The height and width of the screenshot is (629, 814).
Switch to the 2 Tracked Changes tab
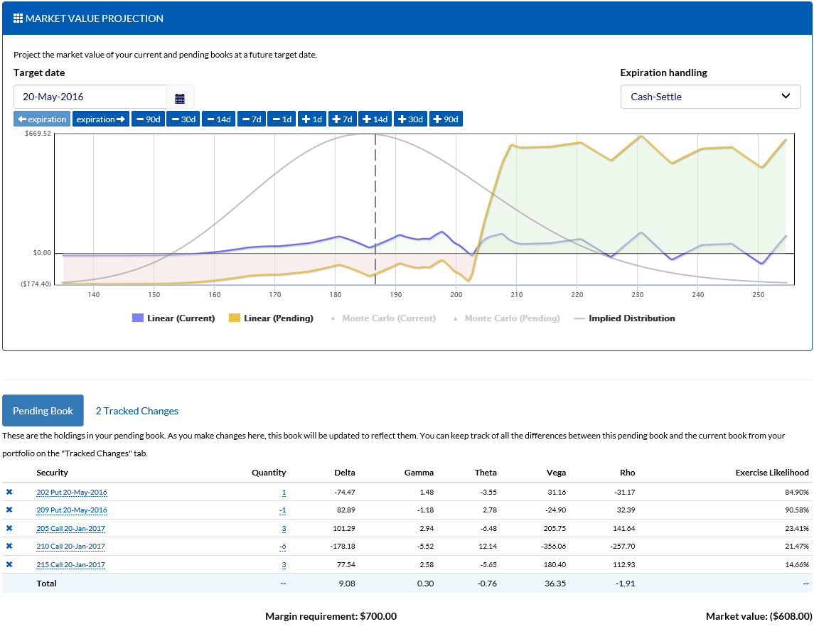(x=136, y=411)
